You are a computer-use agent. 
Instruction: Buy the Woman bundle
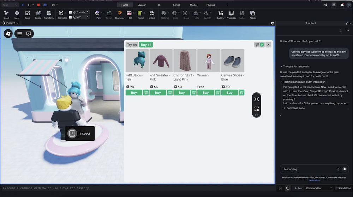pyautogui.click(x=205, y=93)
